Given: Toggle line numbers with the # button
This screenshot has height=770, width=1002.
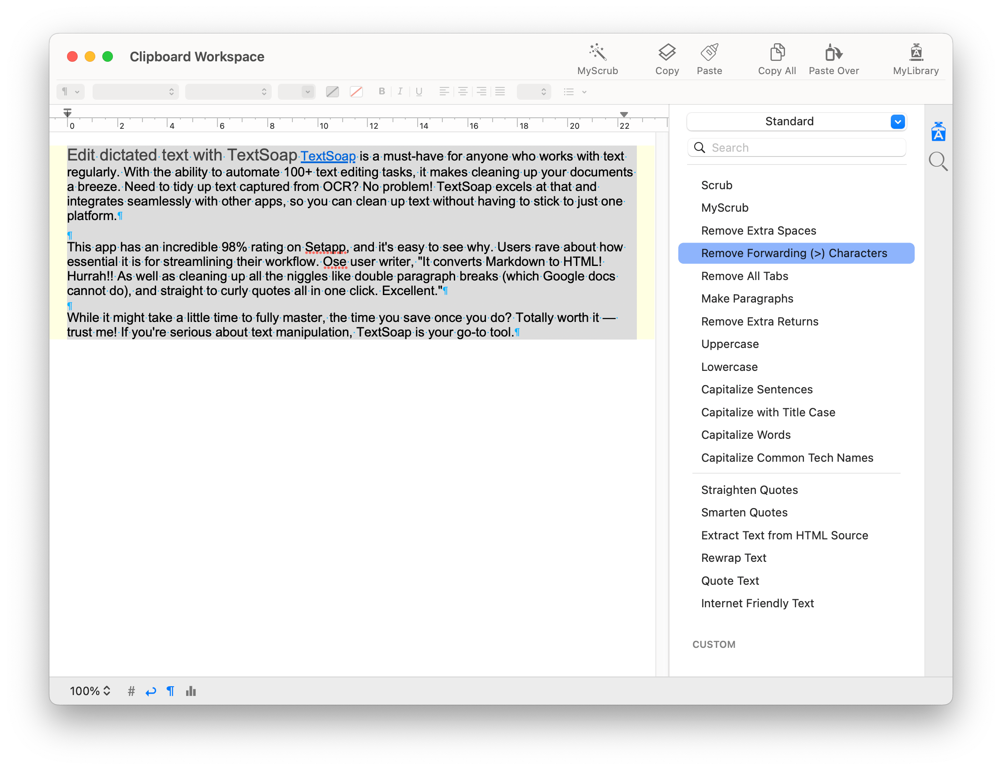Looking at the screenshot, I should pos(131,691).
